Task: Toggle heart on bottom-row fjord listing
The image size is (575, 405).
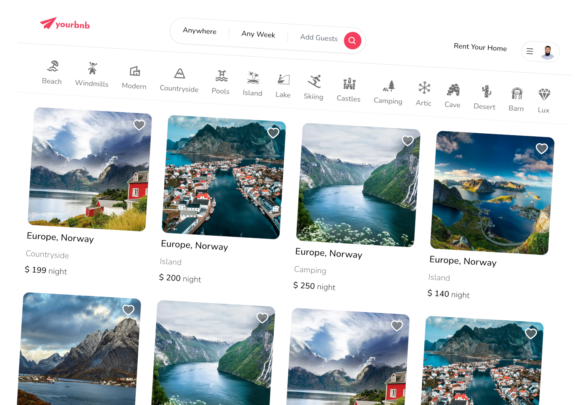Action: tap(263, 318)
